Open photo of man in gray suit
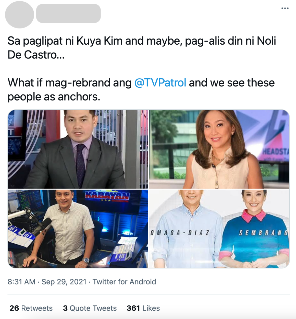This screenshot has width=296, height=319. 78,149
